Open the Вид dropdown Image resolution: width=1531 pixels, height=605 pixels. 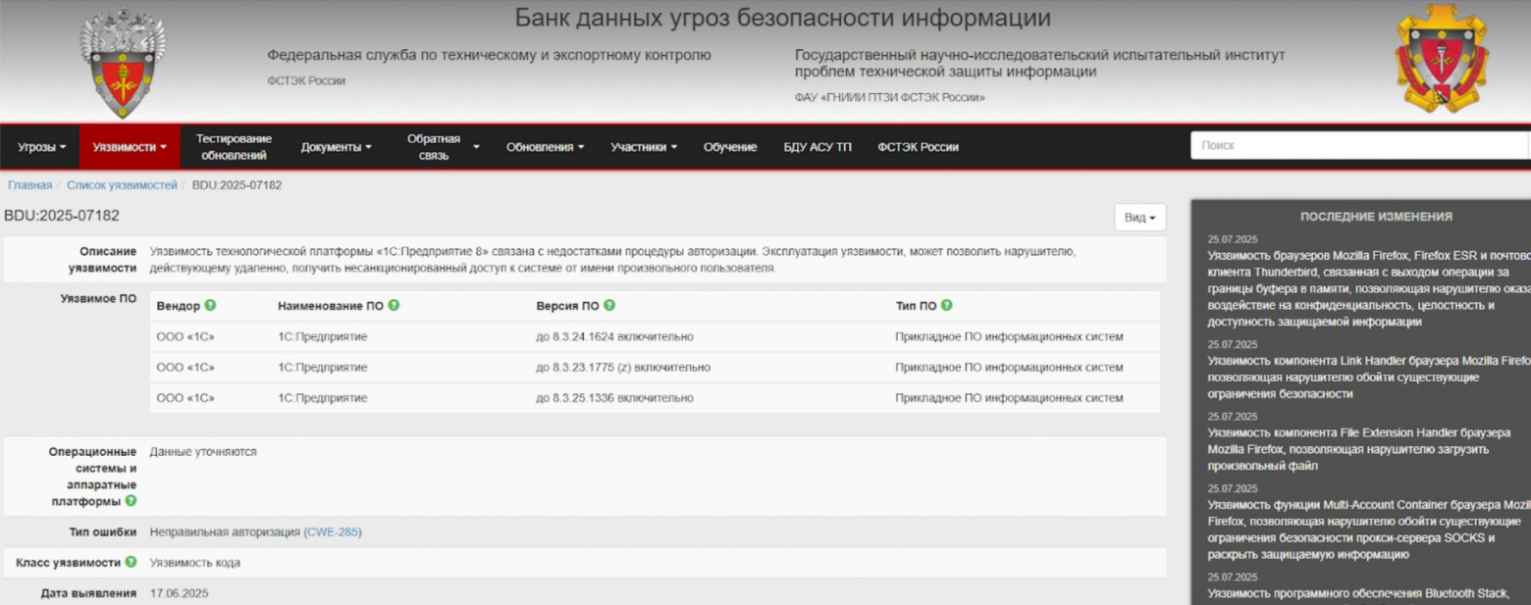[x=1137, y=217]
